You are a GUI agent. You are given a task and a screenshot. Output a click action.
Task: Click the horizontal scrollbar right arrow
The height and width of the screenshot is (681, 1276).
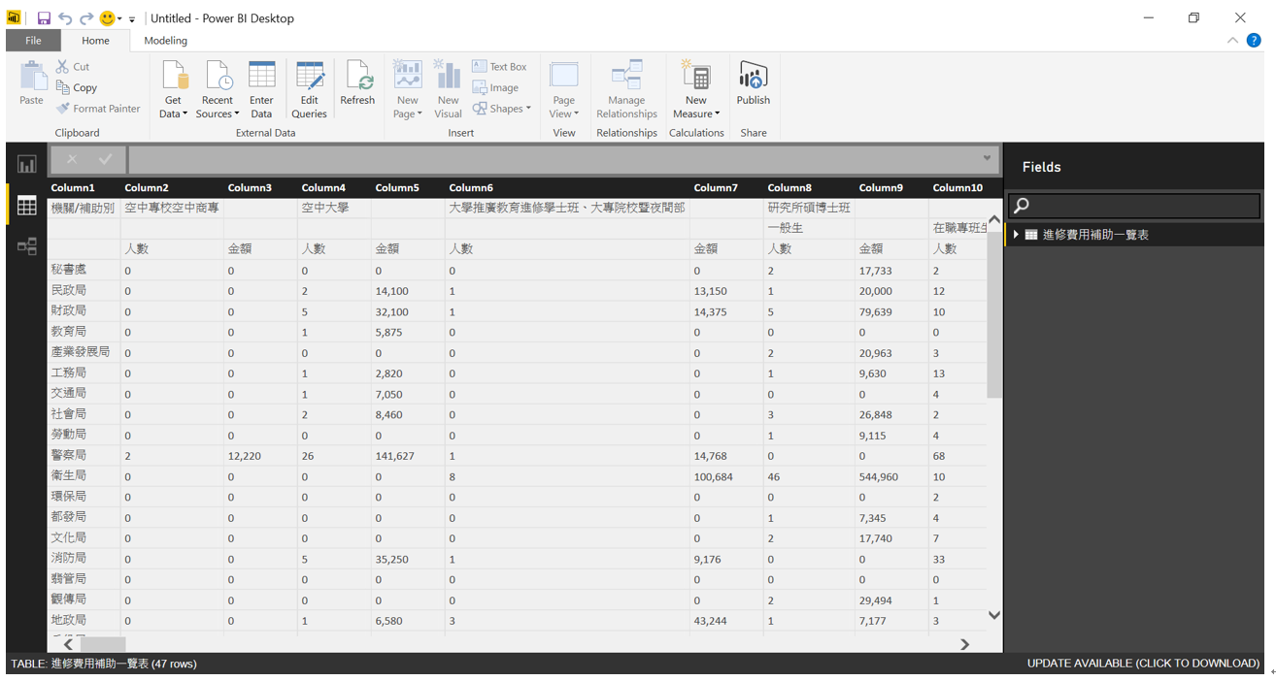tap(964, 644)
